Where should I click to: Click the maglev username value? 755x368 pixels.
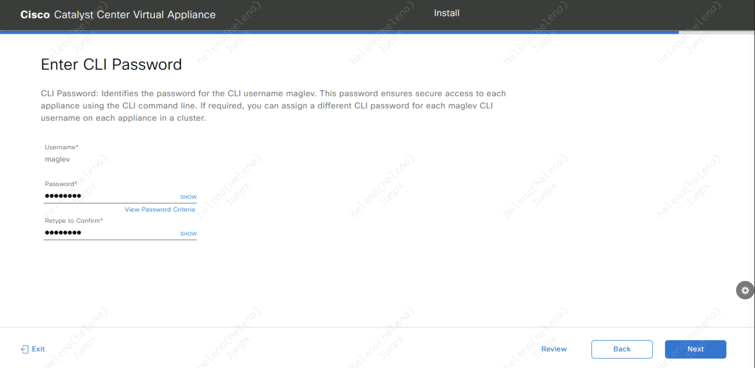57,159
